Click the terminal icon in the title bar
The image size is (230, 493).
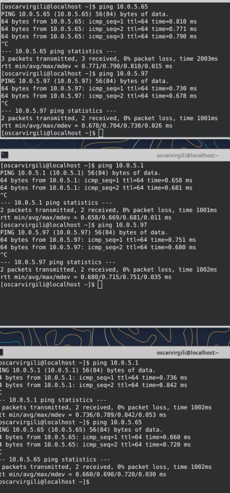pos(4,155)
